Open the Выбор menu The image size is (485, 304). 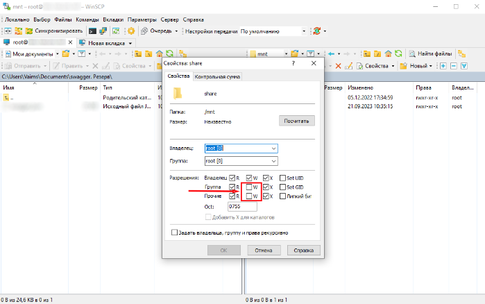42,19
